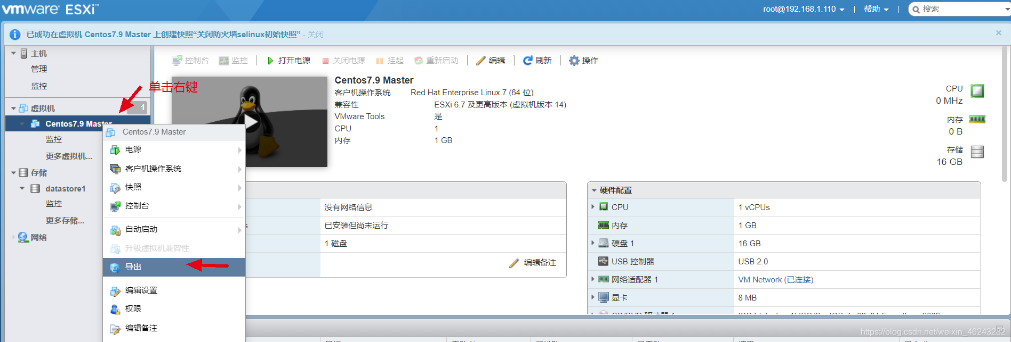Select 更多虚拟机... in navigator
Image resolution: width=1011 pixels, height=342 pixels.
pos(69,156)
